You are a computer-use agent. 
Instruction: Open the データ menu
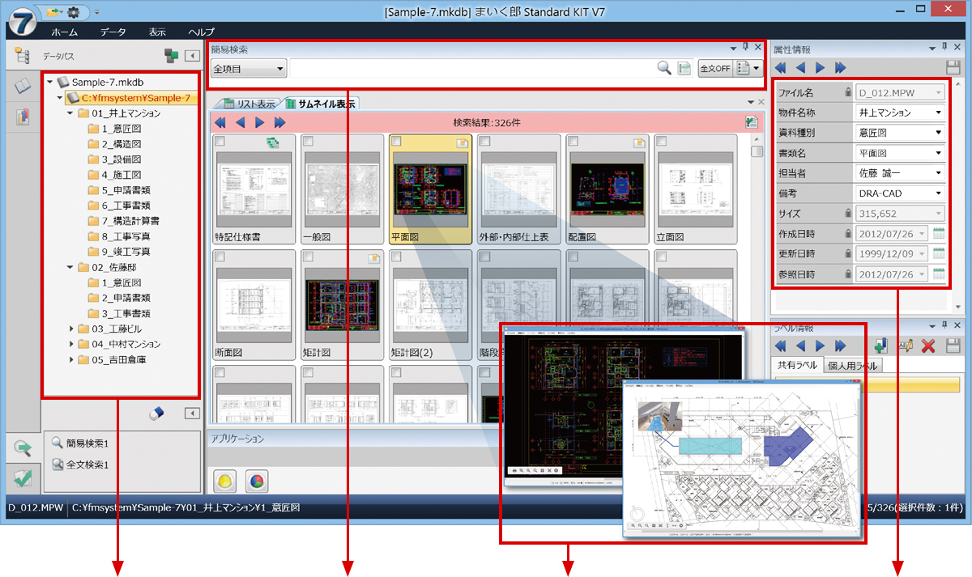point(113,32)
